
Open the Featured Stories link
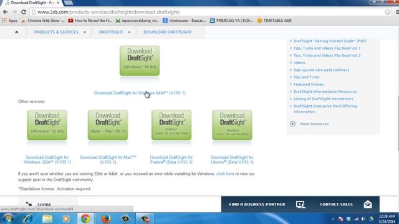coord(309,85)
